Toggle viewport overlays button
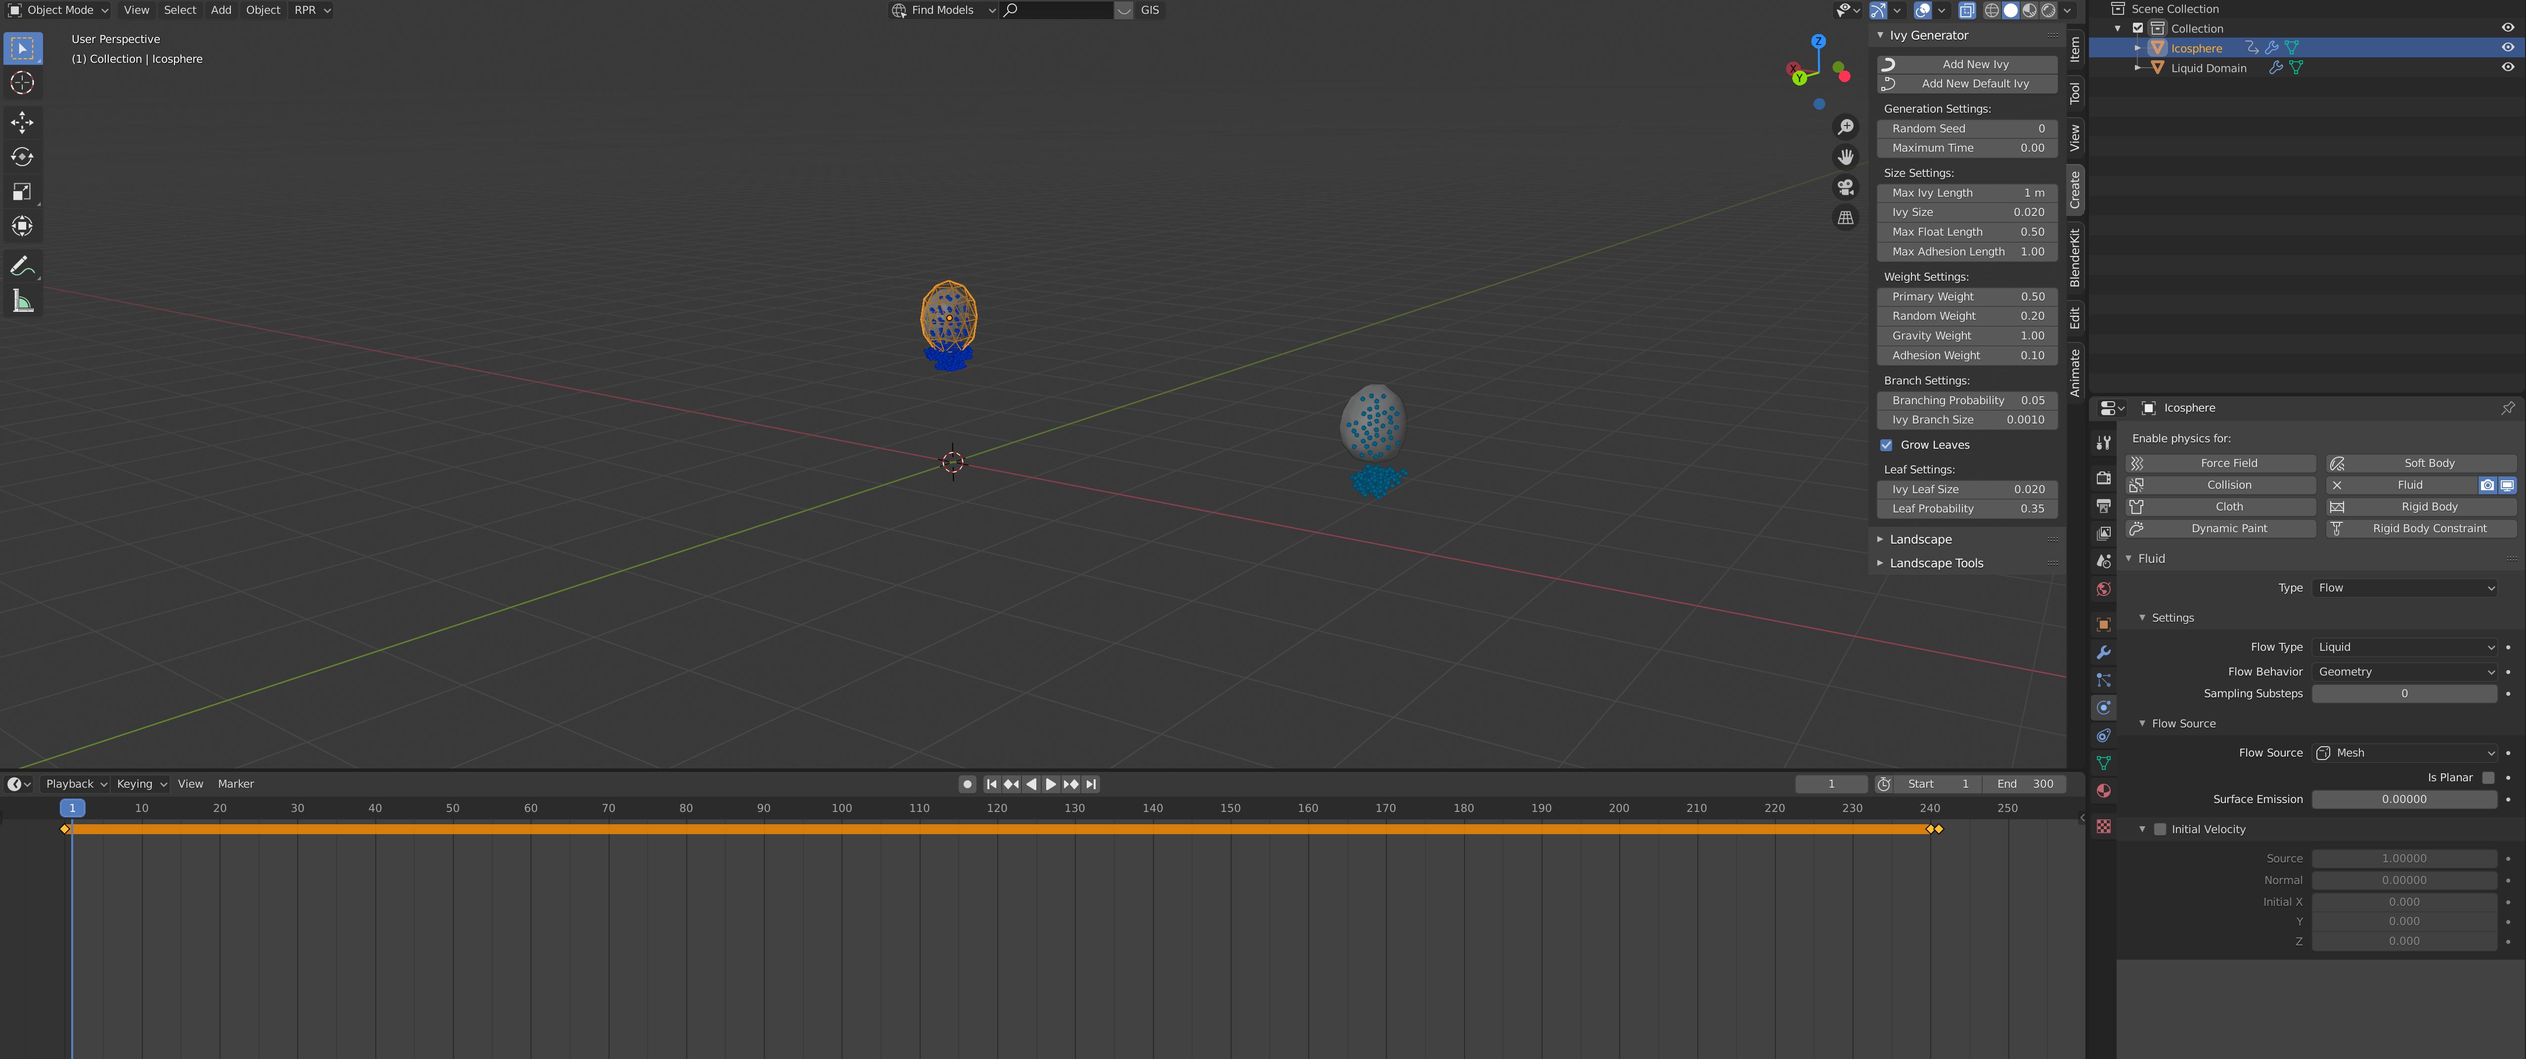This screenshot has width=2526, height=1059. click(1923, 10)
